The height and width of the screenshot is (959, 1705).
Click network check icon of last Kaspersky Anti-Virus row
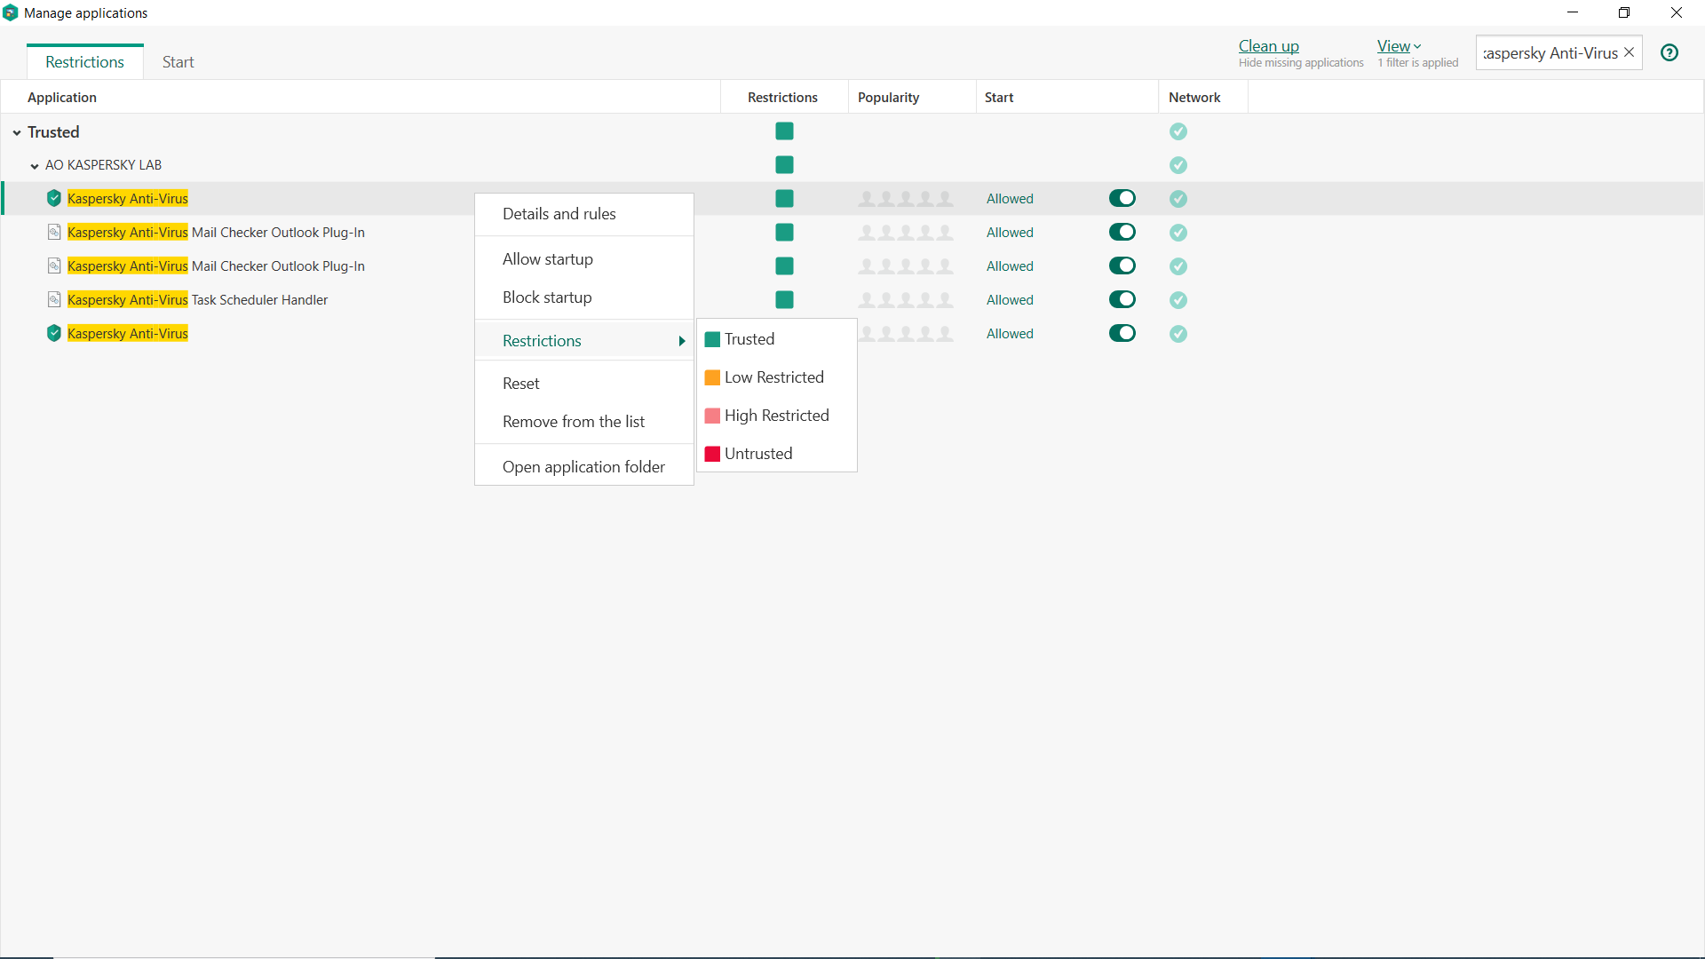[1178, 334]
